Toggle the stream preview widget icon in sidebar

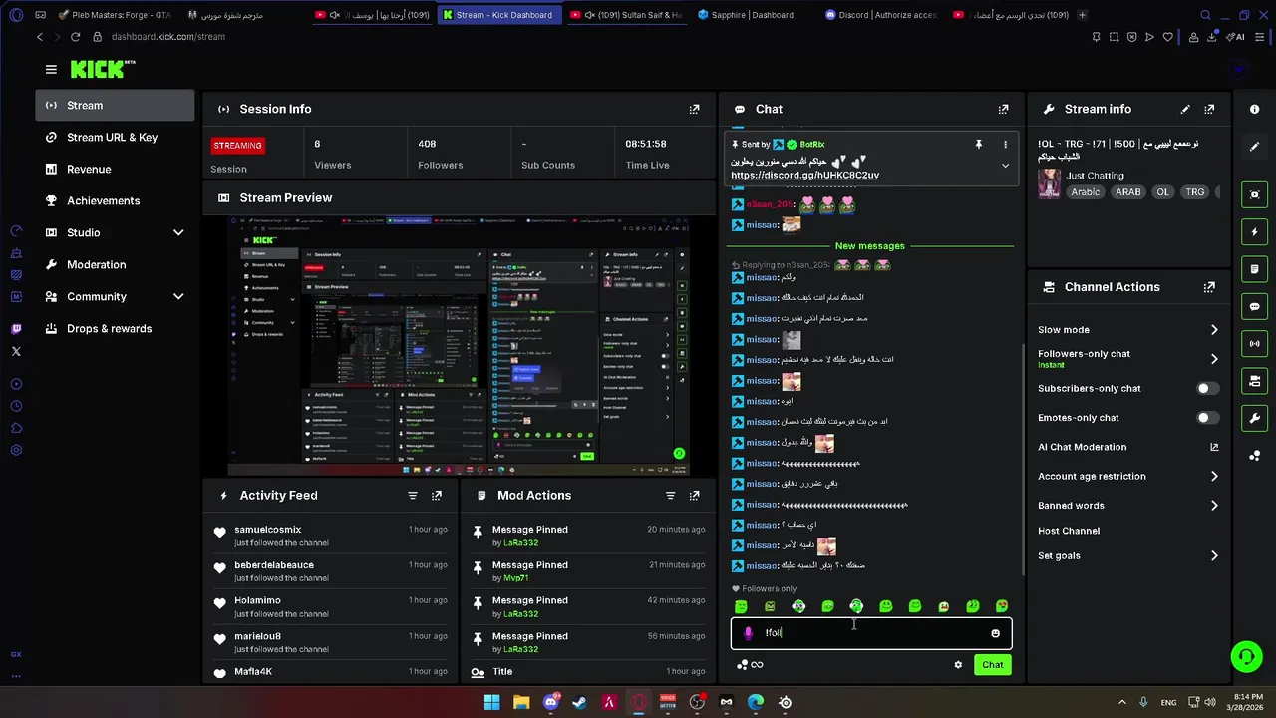click(1255, 194)
